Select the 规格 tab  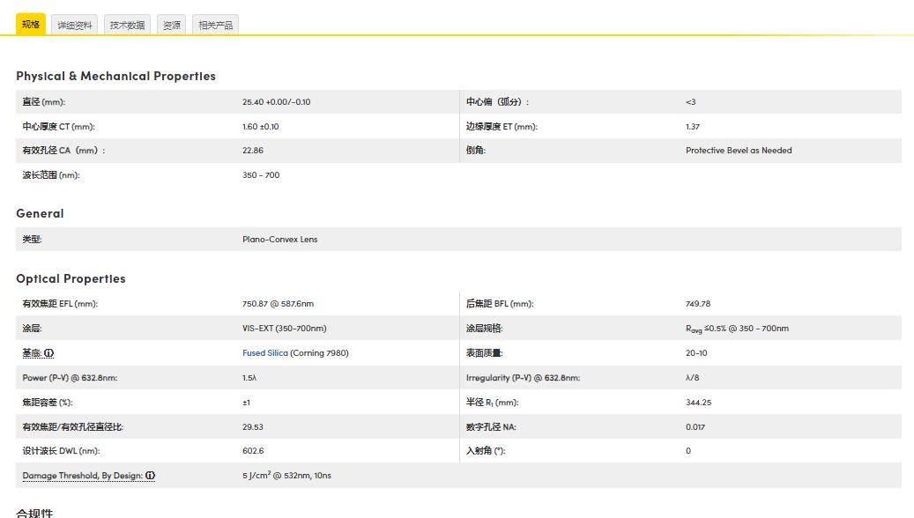31,25
